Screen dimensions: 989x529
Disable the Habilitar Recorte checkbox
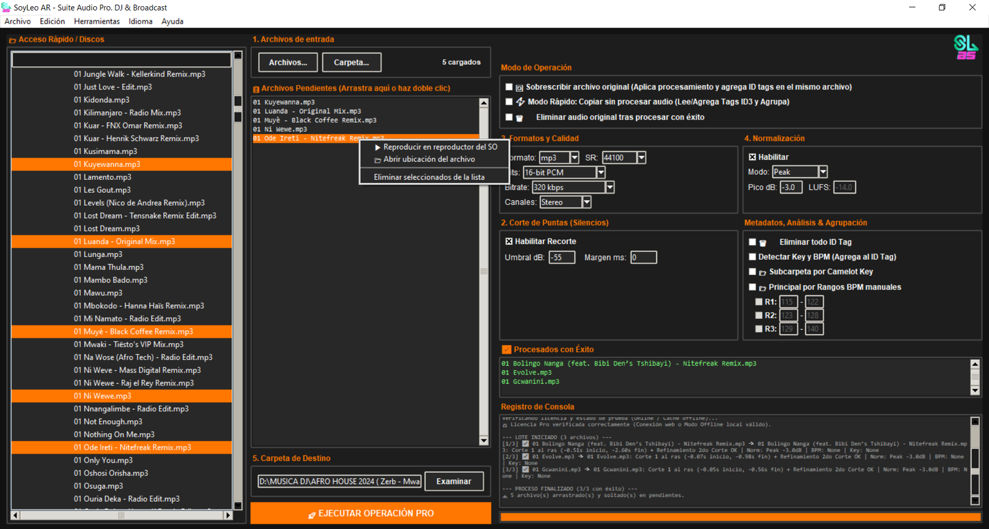click(x=509, y=242)
